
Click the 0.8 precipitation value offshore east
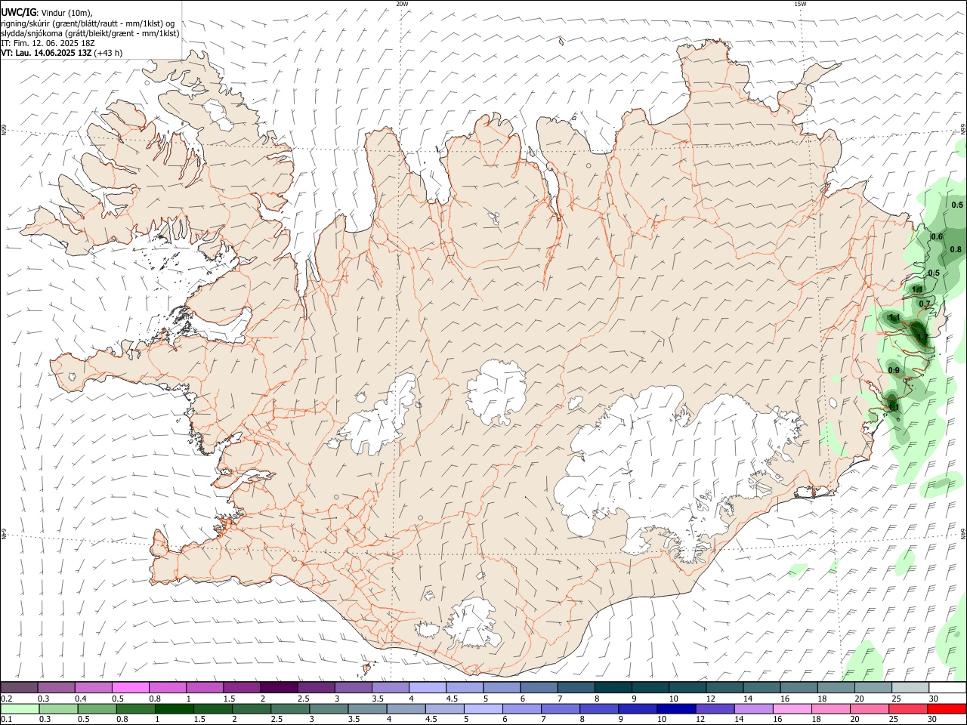coord(956,249)
